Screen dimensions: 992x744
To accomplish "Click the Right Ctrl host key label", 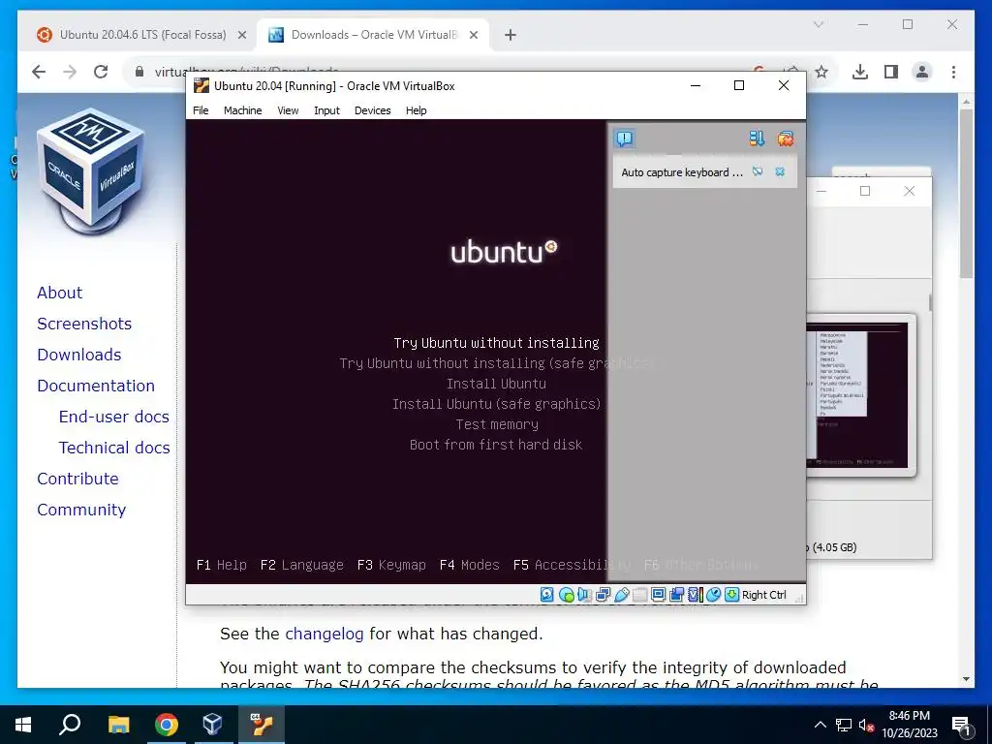I will pos(764,595).
